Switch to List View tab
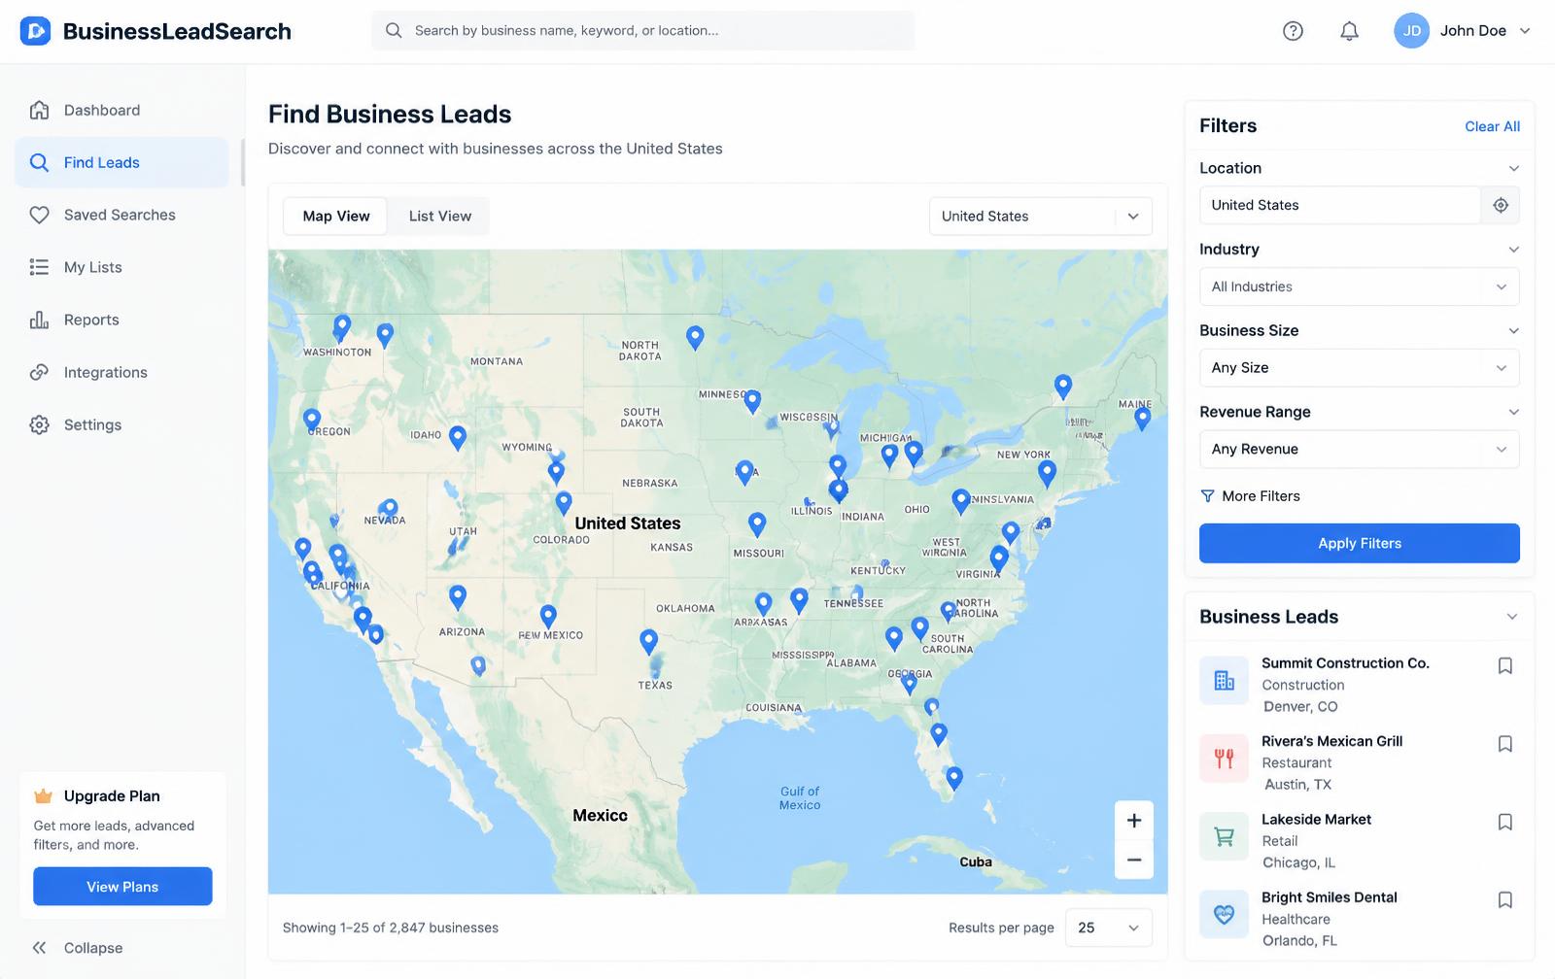 (440, 217)
